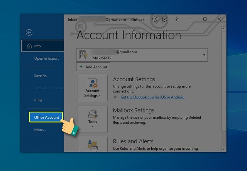
Task: Select the Info menu item
Action: pos(42,46)
